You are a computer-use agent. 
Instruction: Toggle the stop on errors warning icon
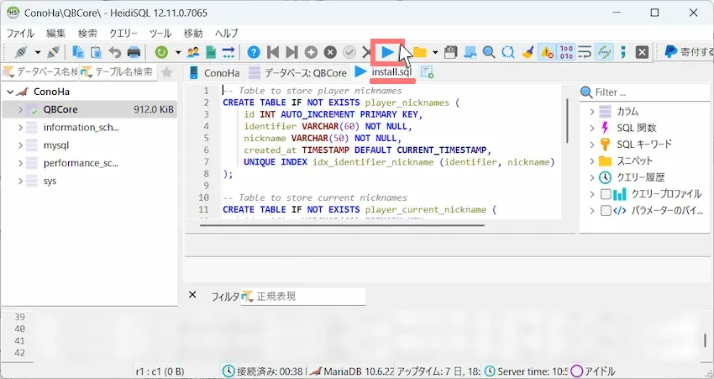(547, 52)
